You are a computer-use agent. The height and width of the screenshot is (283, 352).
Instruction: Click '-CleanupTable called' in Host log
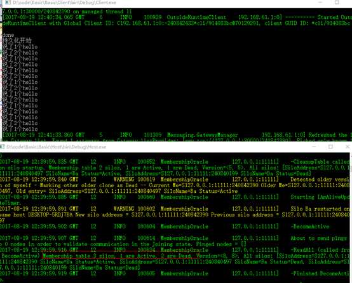(320, 162)
